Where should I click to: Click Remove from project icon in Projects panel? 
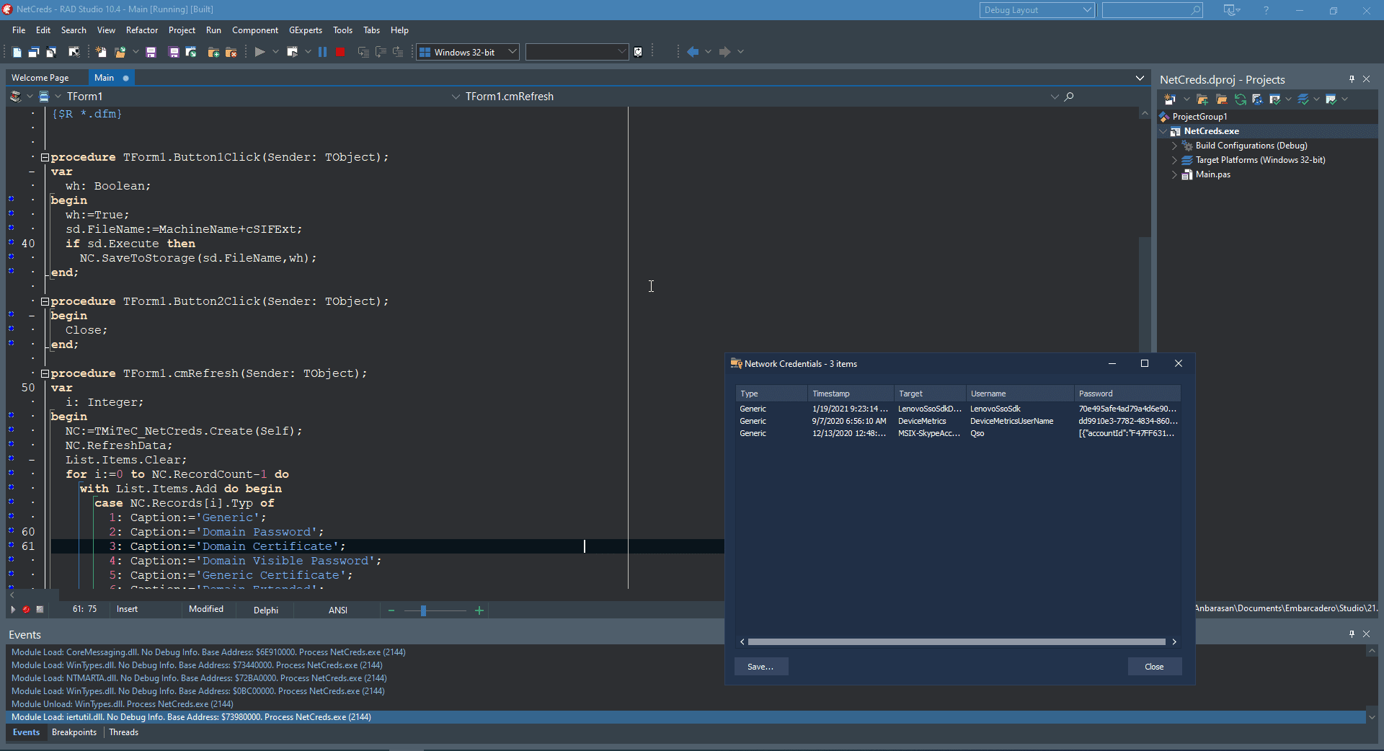point(1222,99)
